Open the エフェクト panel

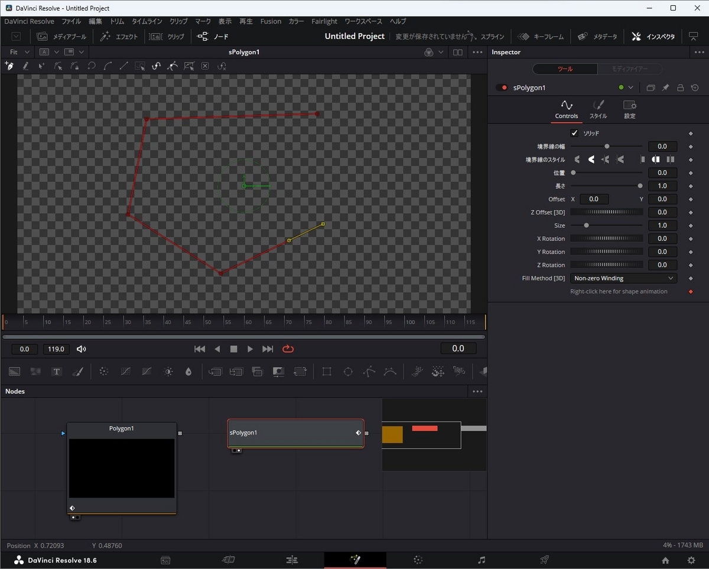[119, 37]
